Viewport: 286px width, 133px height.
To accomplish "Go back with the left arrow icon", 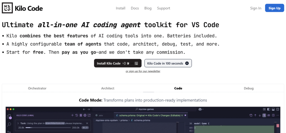I will (84, 109).
